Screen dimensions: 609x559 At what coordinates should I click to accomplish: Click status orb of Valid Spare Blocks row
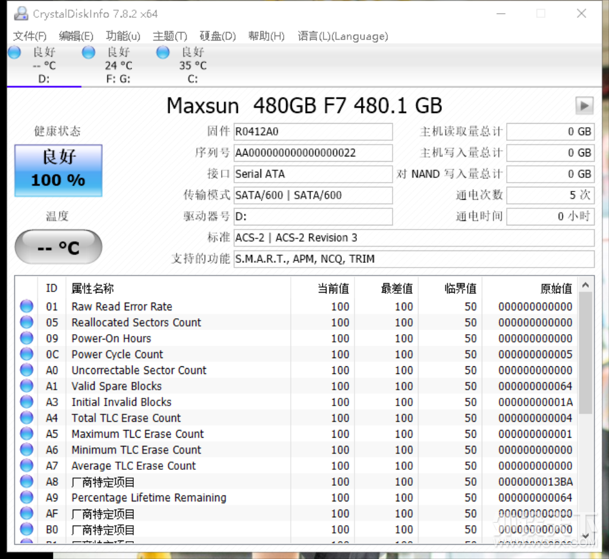[26, 386]
